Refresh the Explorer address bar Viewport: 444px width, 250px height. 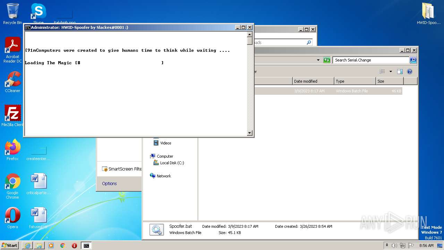click(327, 60)
